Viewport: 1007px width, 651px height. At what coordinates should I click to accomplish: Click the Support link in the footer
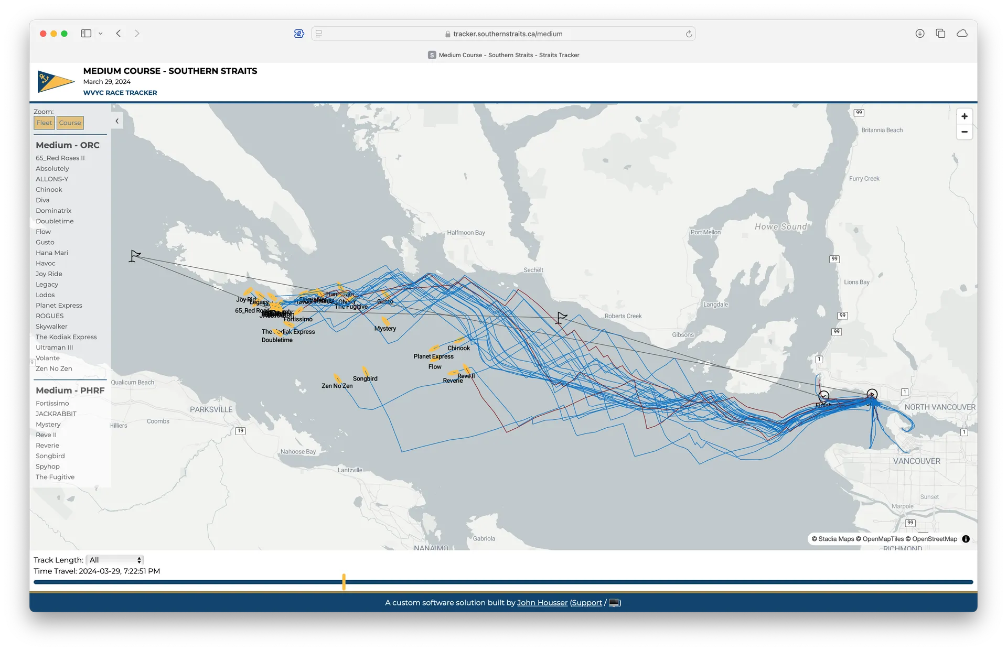(x=587, y=602)
